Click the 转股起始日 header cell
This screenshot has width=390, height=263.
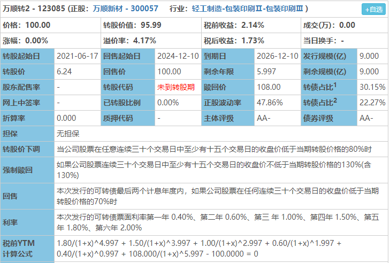point(27,56)
